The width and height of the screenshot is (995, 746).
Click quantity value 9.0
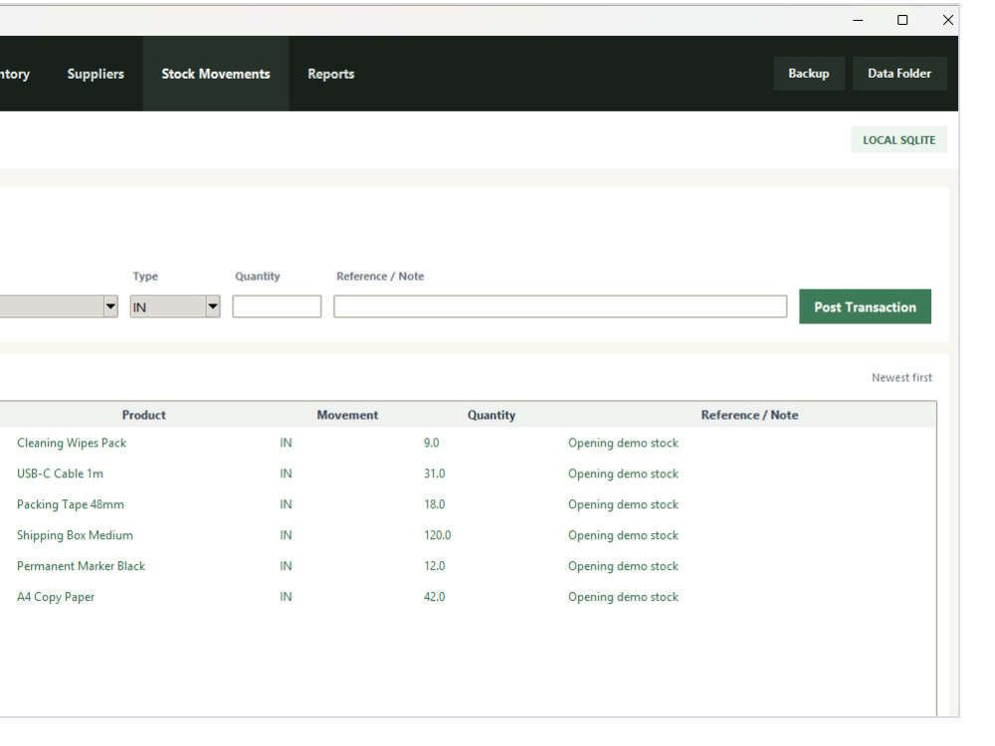tap(432, 443)
